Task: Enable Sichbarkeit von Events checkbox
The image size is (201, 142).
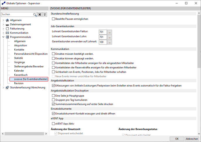Action: point(53,72)
